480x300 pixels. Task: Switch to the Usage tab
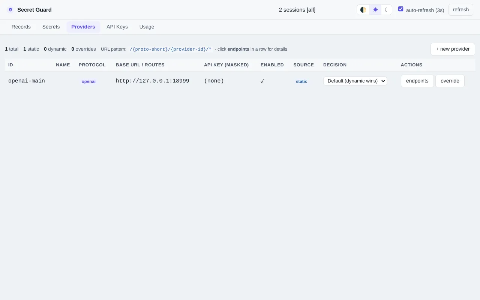click(x=147, y=27)
